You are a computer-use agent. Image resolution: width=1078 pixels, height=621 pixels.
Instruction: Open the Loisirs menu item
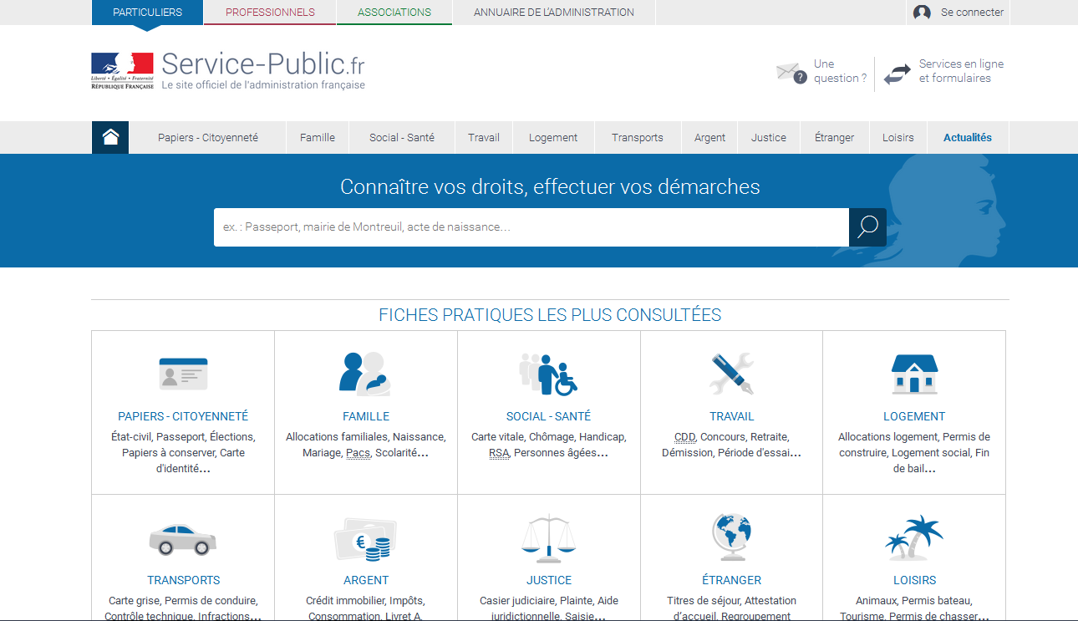(x=898, y=138)
